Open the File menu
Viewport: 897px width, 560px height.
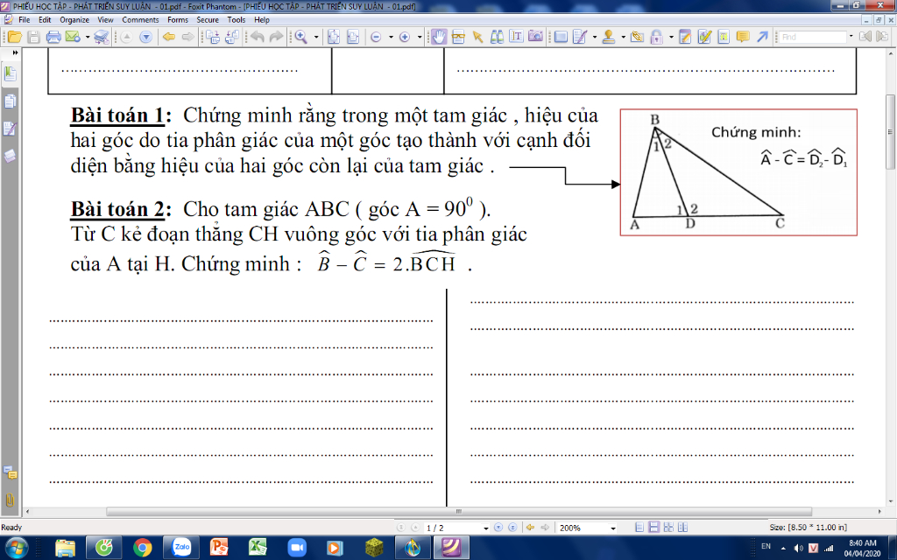tap(24, 20)
